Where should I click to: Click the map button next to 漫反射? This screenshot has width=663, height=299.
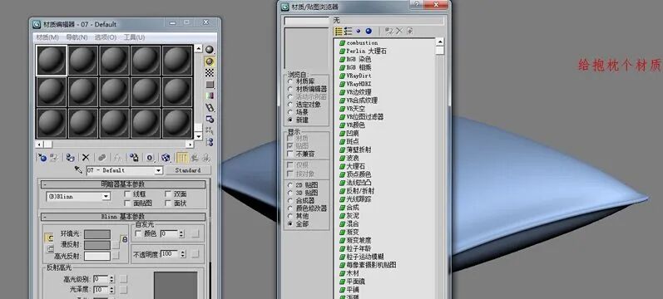coord(116,245)
